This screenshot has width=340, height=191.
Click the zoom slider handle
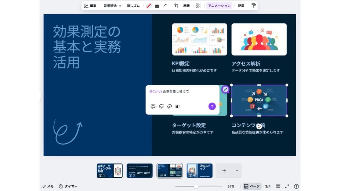196,186
